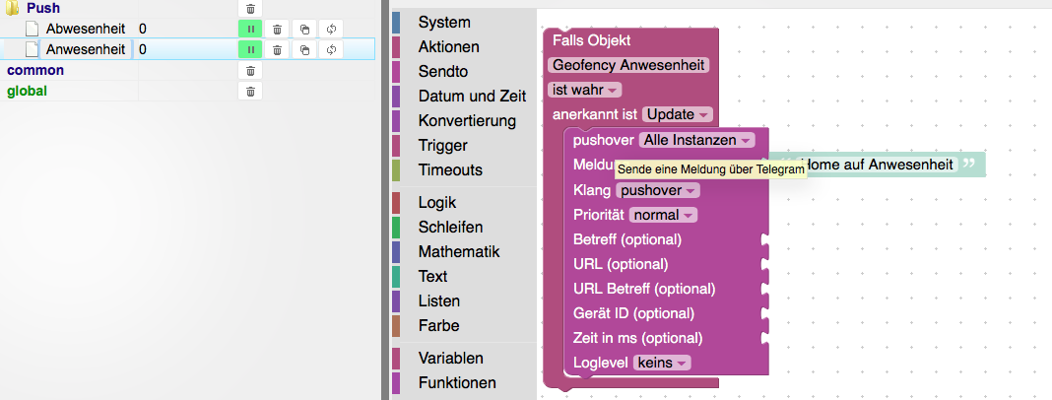Select the Push folder
Viewport: 1052px width, 400px height.
pyautogui.click(x=43, y=9)
